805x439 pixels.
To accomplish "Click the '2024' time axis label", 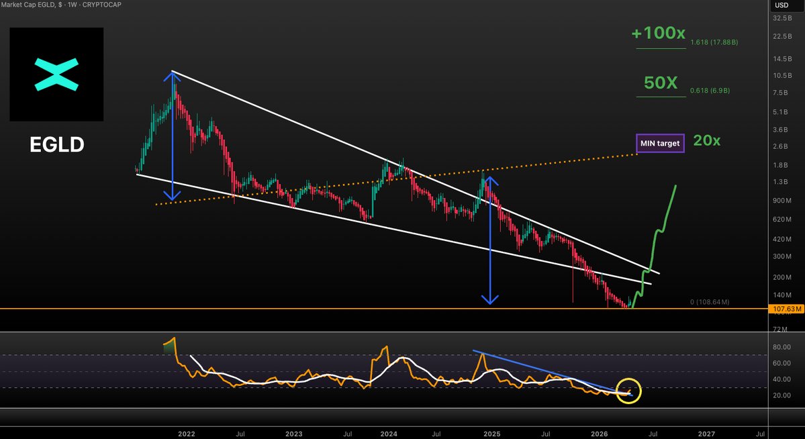I will pyautogui.click(x=389, y=434).
